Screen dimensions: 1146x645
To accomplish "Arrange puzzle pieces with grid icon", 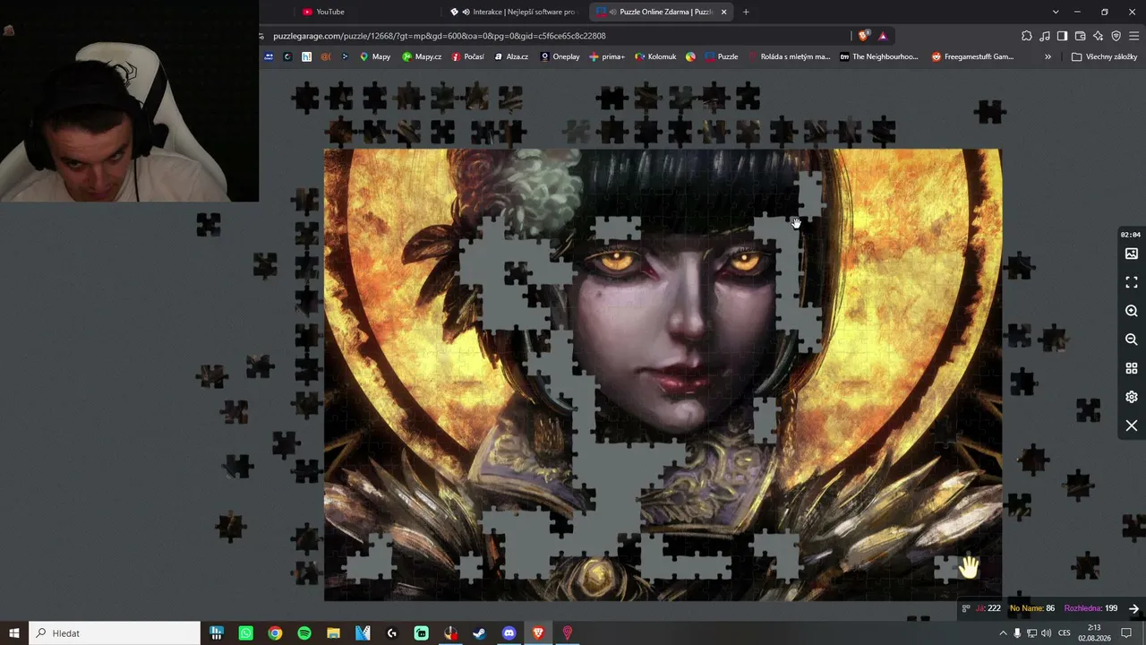I will click(x=1132, y=368).
